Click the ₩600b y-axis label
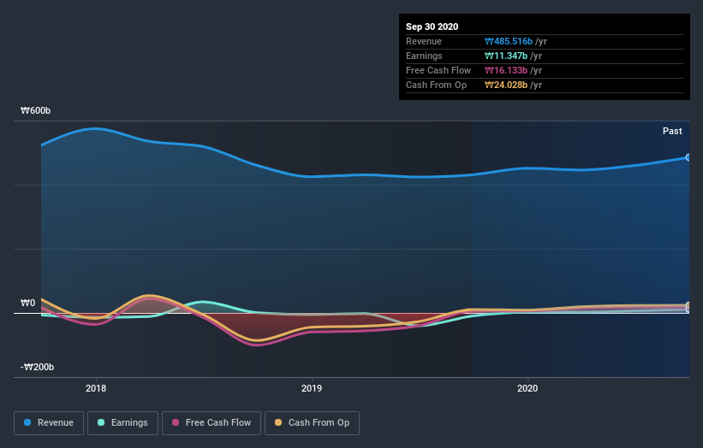Screen dimensions: 703x448 coord(35,110)
